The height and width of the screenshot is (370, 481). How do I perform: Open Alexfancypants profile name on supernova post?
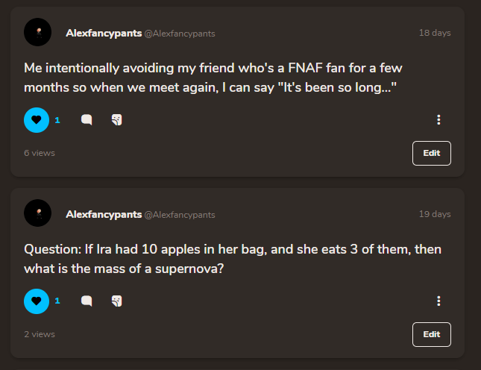(x=104, y=214)
